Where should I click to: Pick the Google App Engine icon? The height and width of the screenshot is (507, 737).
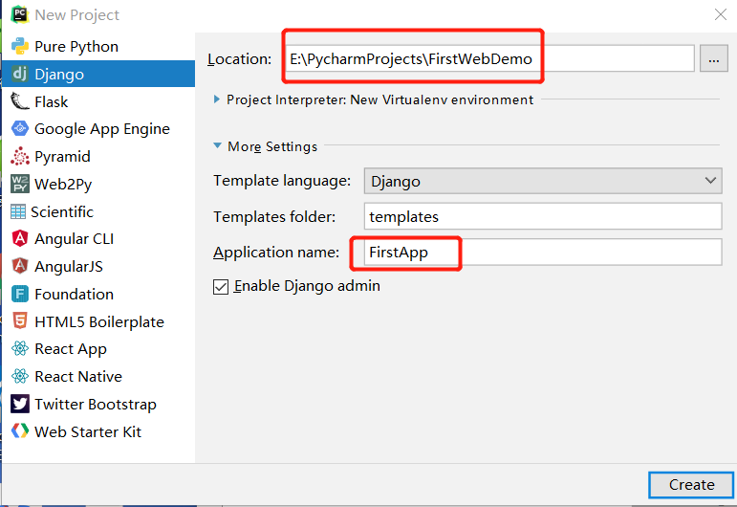[x=20, y=128]
